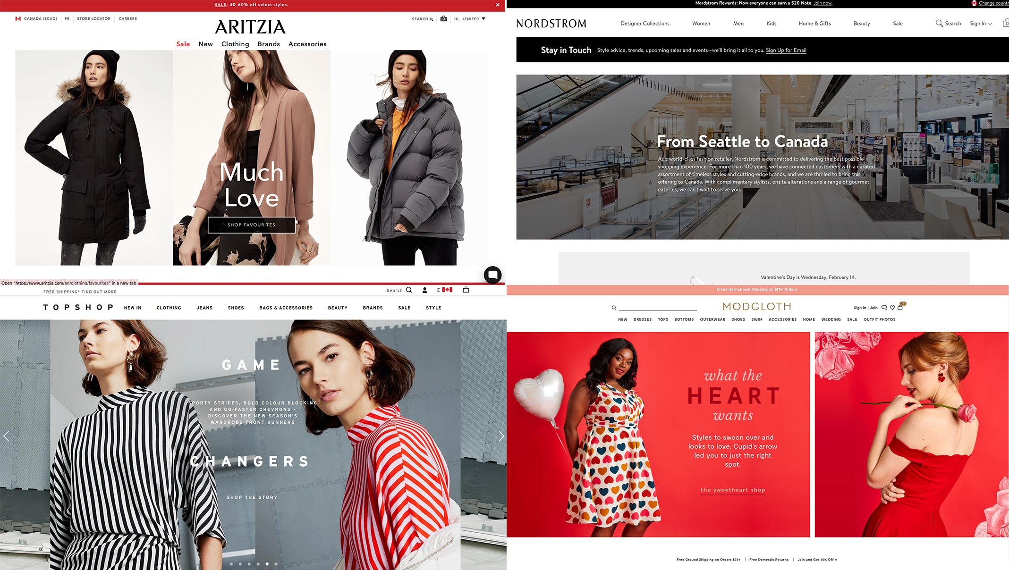Screen dimensions: 1009x570
Task: Click the Topshop logo
Action: click(78, 307)
